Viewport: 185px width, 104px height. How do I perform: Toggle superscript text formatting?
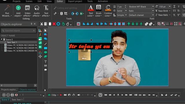click(x=179, y=15)
